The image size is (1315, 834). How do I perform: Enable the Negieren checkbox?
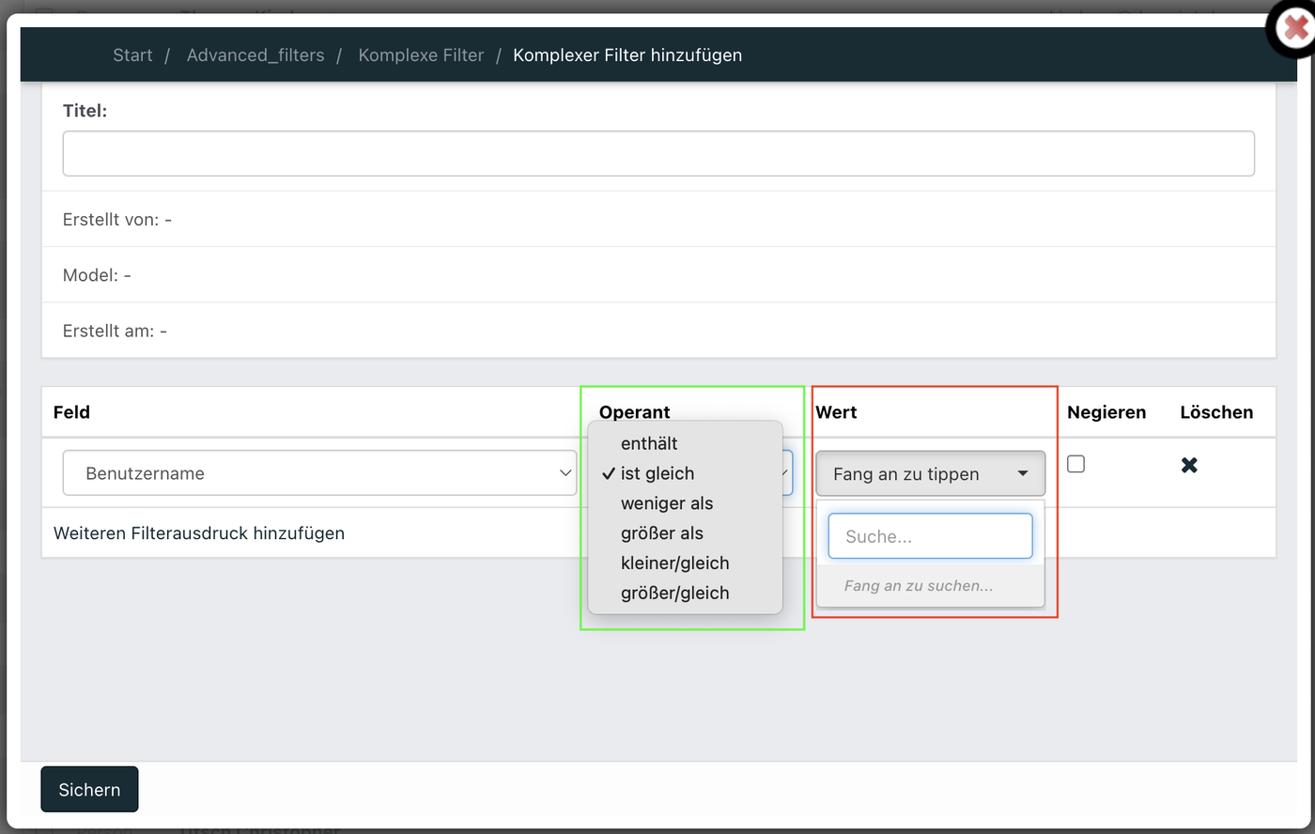tap(1075, 463)
